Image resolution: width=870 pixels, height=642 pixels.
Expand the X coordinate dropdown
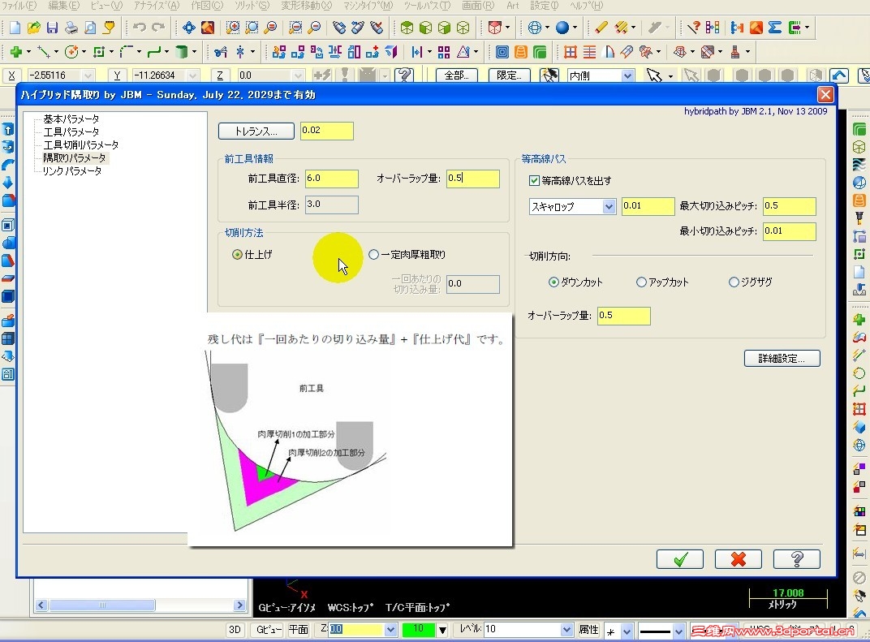click(x=88, y=75)
